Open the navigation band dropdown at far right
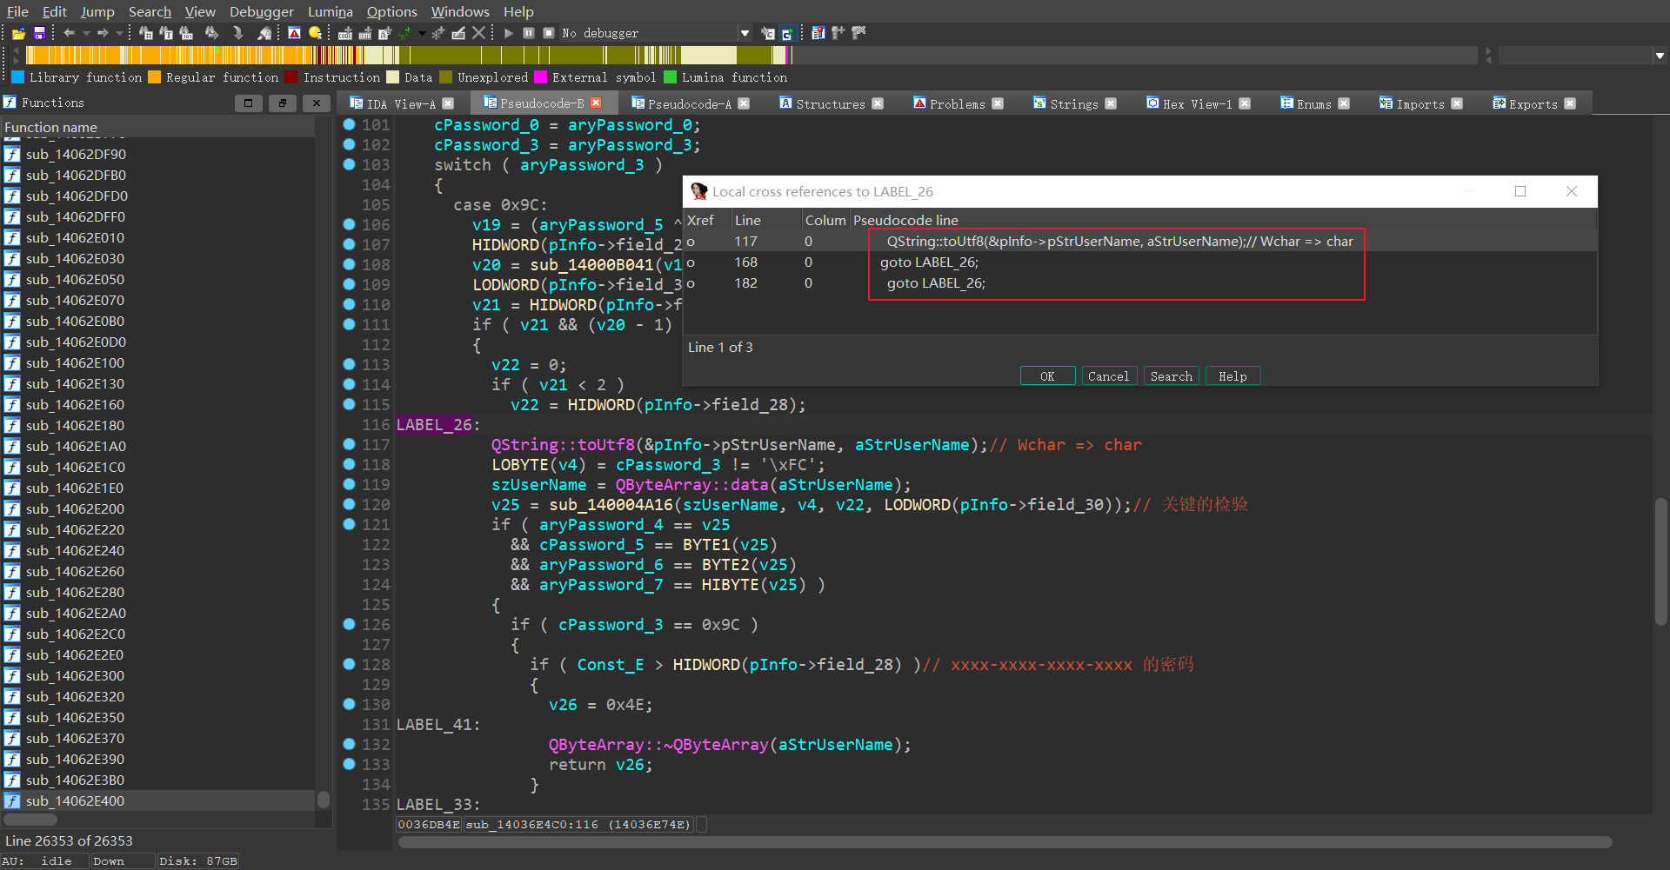Viewport: 1670px width, 870px height. coord(1660,56)
